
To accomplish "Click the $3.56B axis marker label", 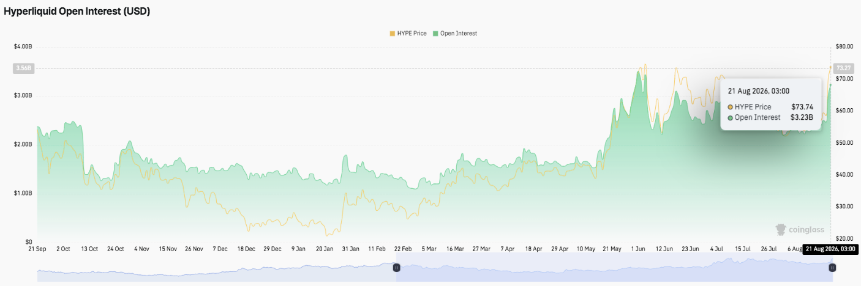I will (23, 68).
